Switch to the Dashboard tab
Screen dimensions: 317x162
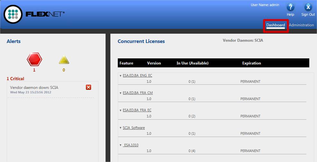(275, 25)
